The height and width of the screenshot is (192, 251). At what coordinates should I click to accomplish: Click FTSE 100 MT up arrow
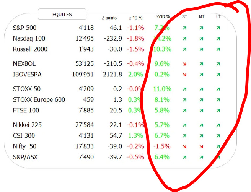(201, 111)
